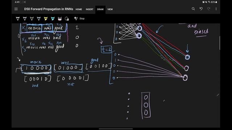Tap the draw-with-touch icon beside Stop
The width and height of the screenshot is (232, 130).
[76, 18]
